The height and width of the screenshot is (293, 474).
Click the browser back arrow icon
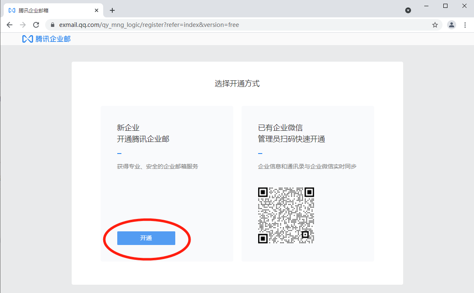(9, 24)
